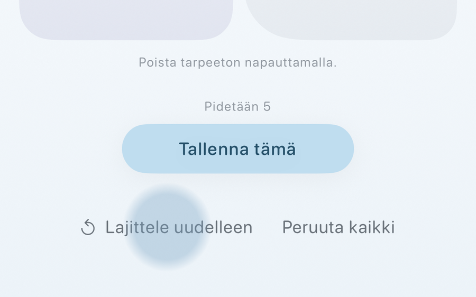Save this sorting with the blue pill button
This screenshot has width=476, height=297.
point(238,148)
